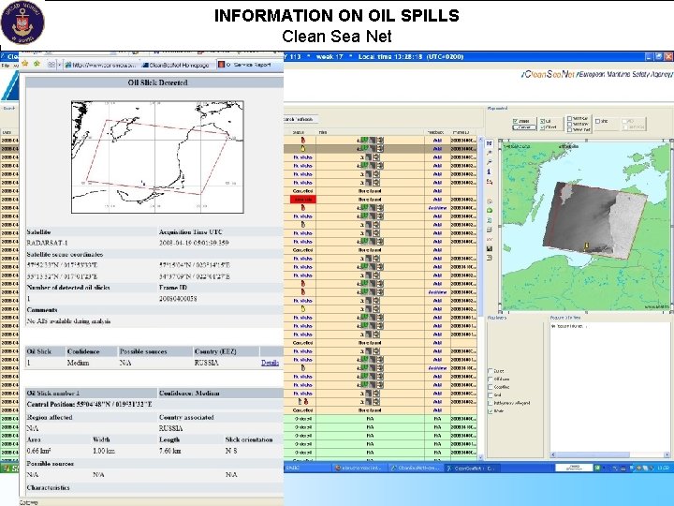Click the Windows Start button

coord(9,468)
